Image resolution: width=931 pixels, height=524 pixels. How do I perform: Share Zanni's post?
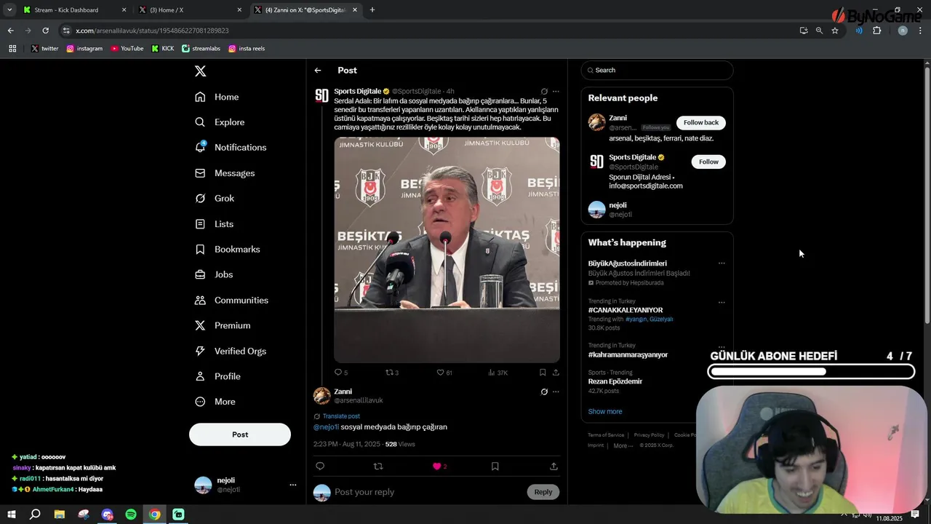(554, 467)
